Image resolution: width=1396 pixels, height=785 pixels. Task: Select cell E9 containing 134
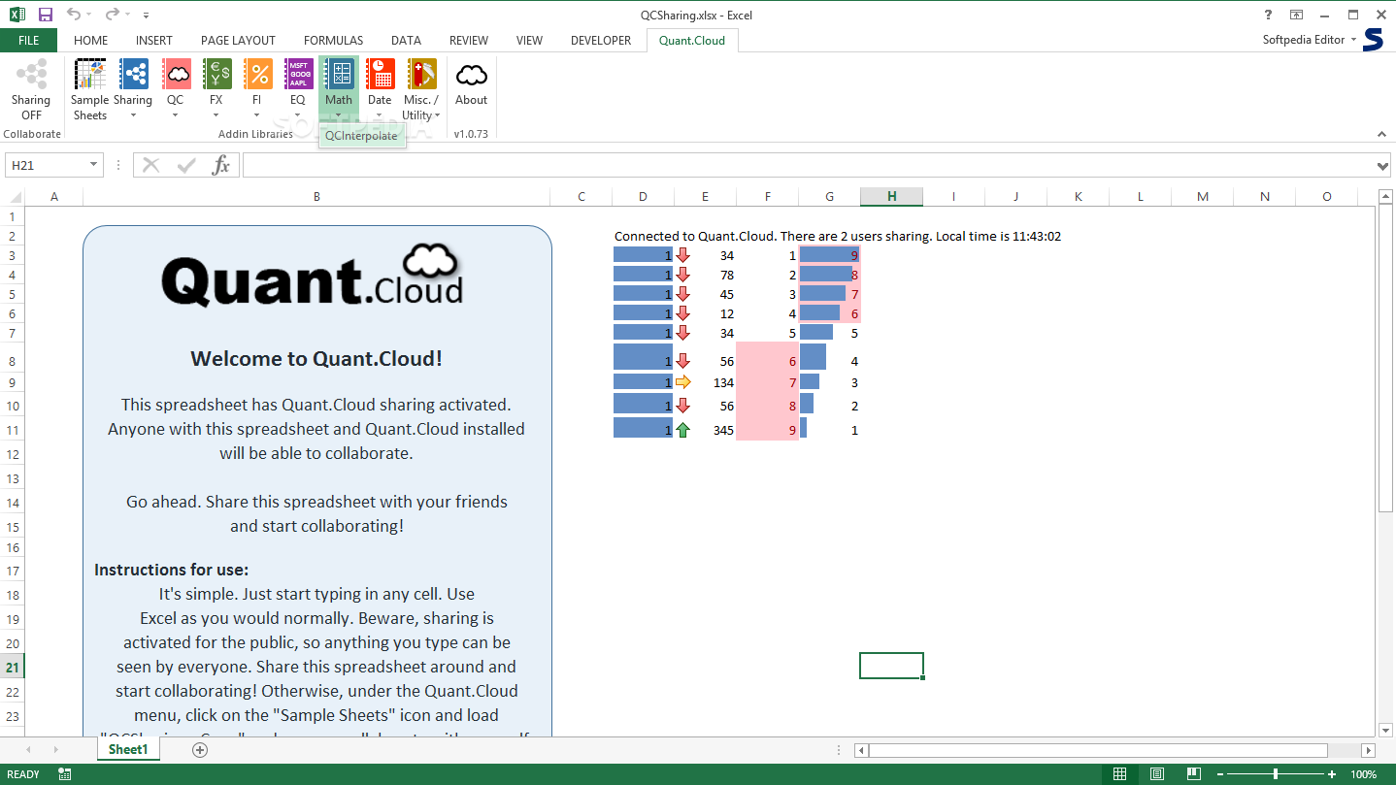705,382
